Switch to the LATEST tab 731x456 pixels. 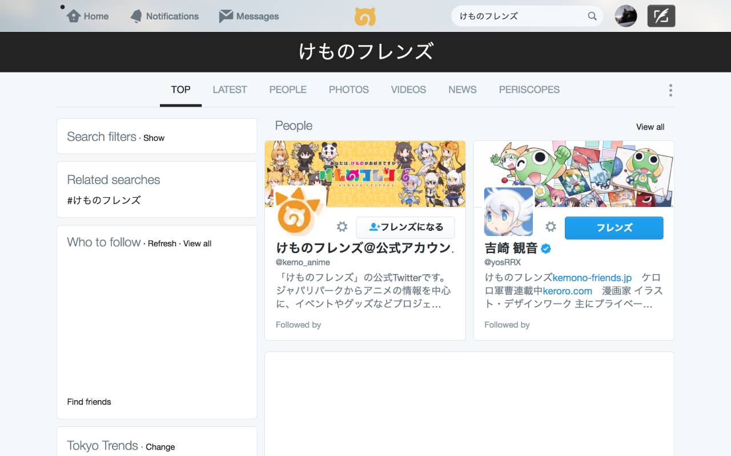(x=230, y=89)
